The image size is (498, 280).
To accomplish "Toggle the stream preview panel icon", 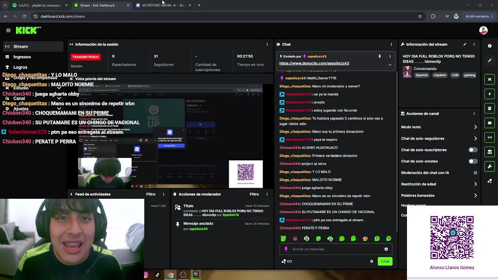I will click(x=489, y=79).
